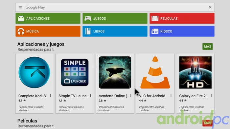Click the VLC for Android title
Viewport: 230px width, 129px height.
152,96
